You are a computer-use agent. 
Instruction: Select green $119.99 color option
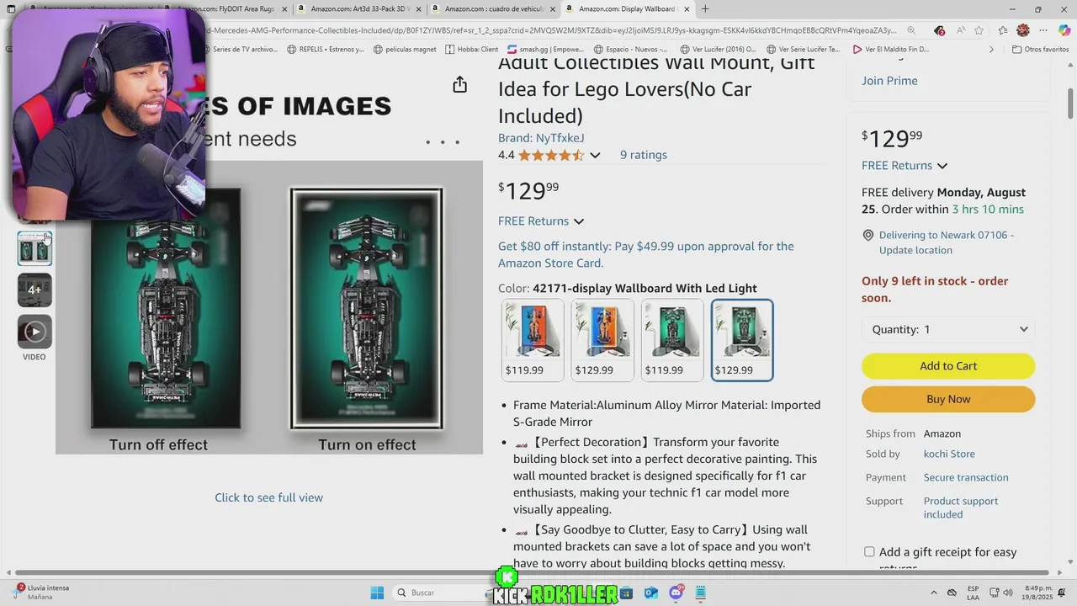[672, 340]
